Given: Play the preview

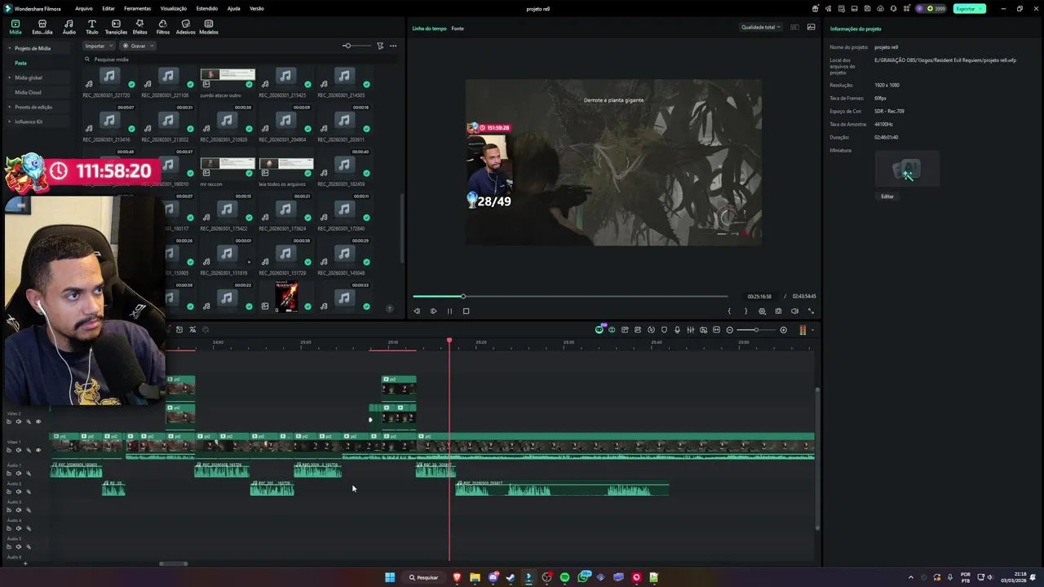Looking at the screenshot, I should coord(433,311).
